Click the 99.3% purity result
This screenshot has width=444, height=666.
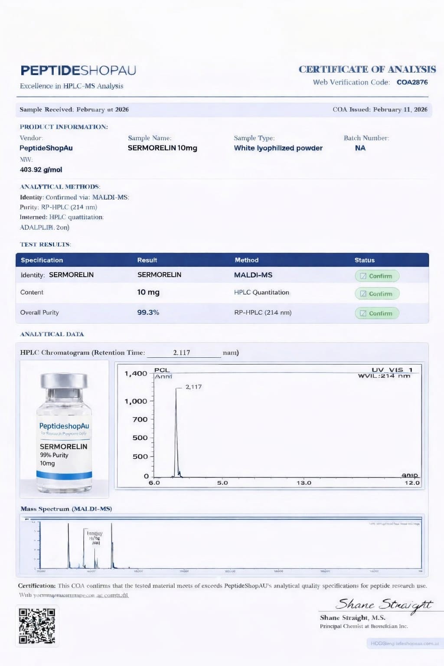tap(148, 312)
